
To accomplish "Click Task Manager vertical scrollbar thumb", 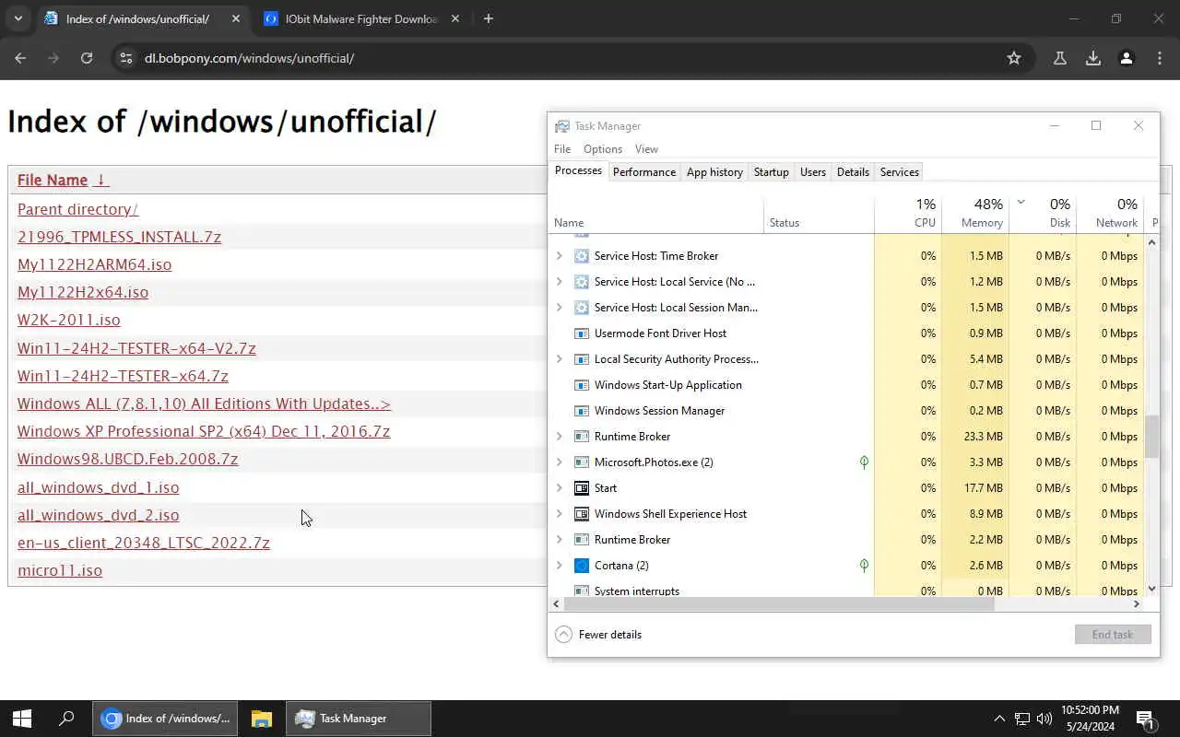I will point(1151,437).
